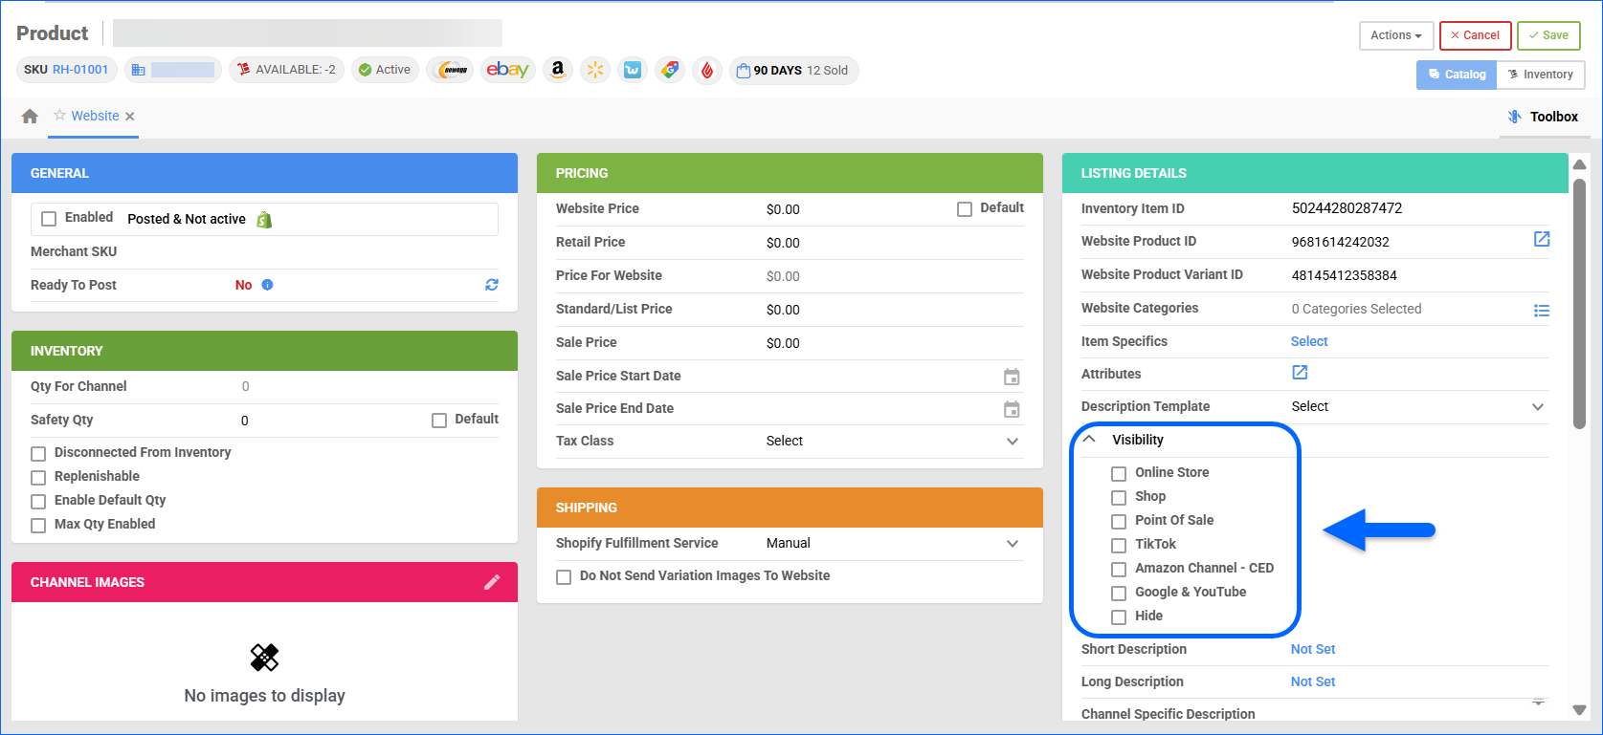The width and height of the screenshot is (1603, 735).
Task: Click the Save button
Action: point(1547,35)
